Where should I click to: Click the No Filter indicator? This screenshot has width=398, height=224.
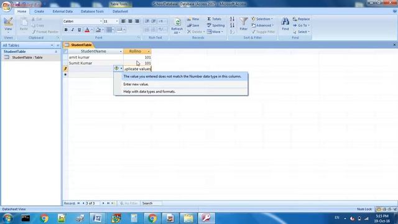point(129,203)
